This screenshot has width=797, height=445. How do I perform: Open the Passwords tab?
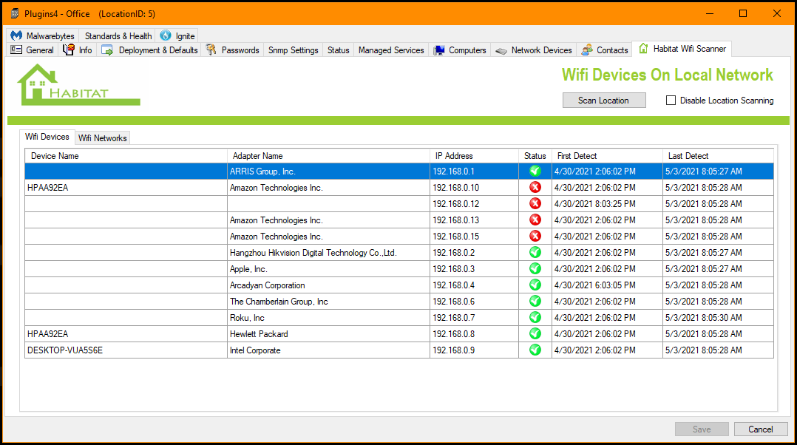pos(233,50)
